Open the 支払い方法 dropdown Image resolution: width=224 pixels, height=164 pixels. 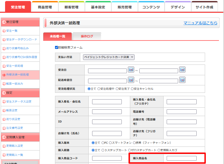[x=109, y=57]
